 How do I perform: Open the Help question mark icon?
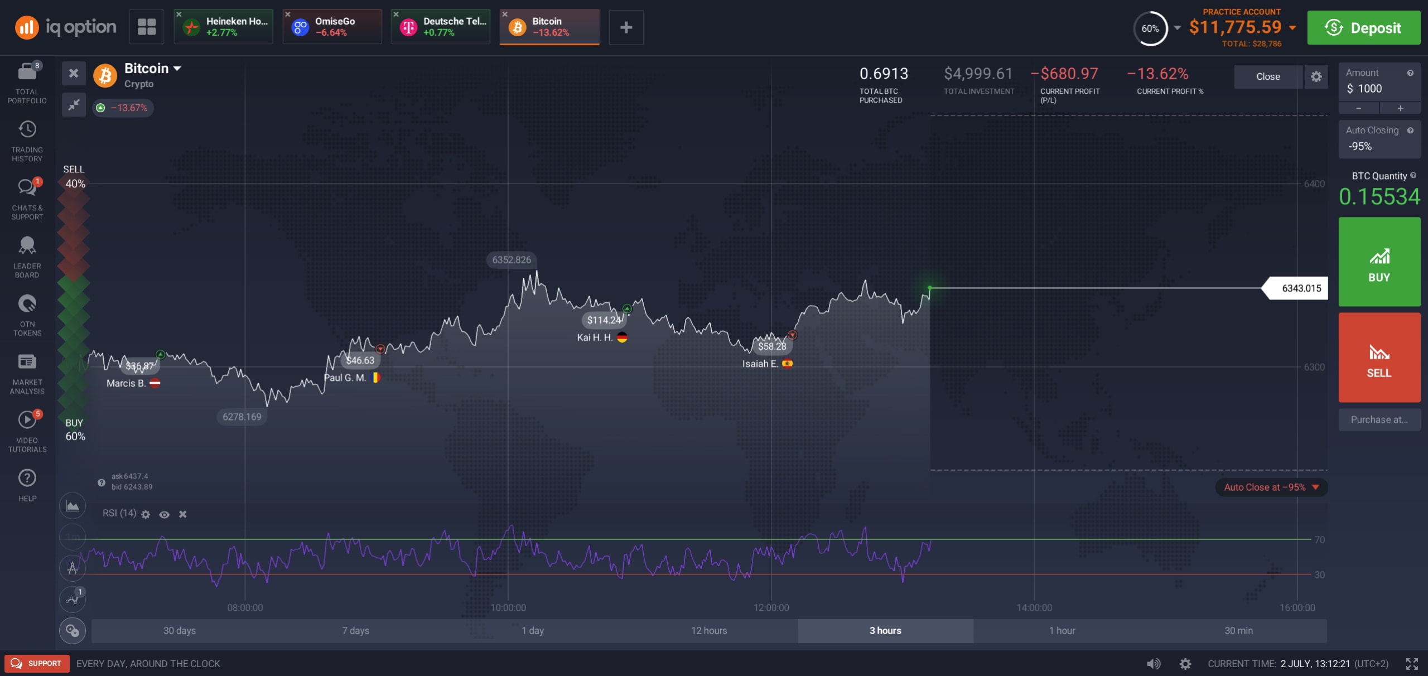(x=27, y=478)
